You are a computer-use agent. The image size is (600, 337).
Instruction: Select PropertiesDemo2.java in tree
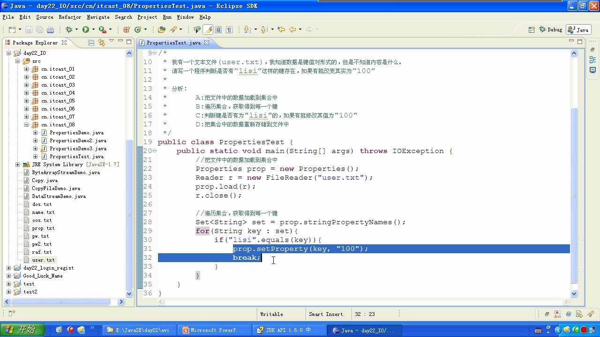(78, 140)
